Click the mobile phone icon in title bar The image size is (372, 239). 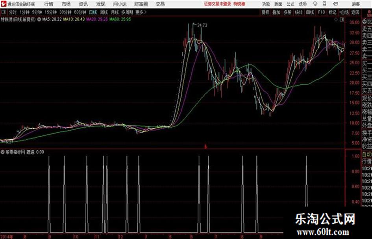(324, 4)
